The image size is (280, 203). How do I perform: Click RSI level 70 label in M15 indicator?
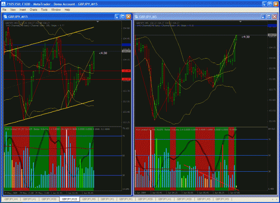[123, 136]
